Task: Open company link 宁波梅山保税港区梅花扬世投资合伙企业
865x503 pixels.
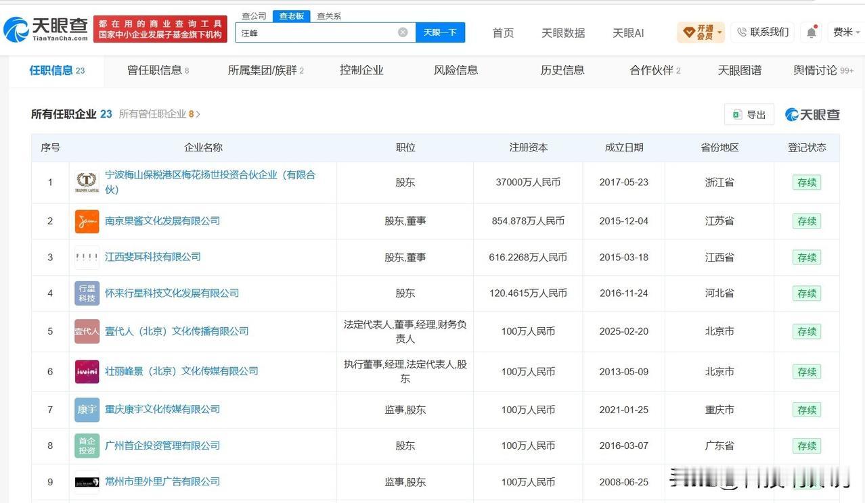Action: pyautogui.click(x=210, y=183)
